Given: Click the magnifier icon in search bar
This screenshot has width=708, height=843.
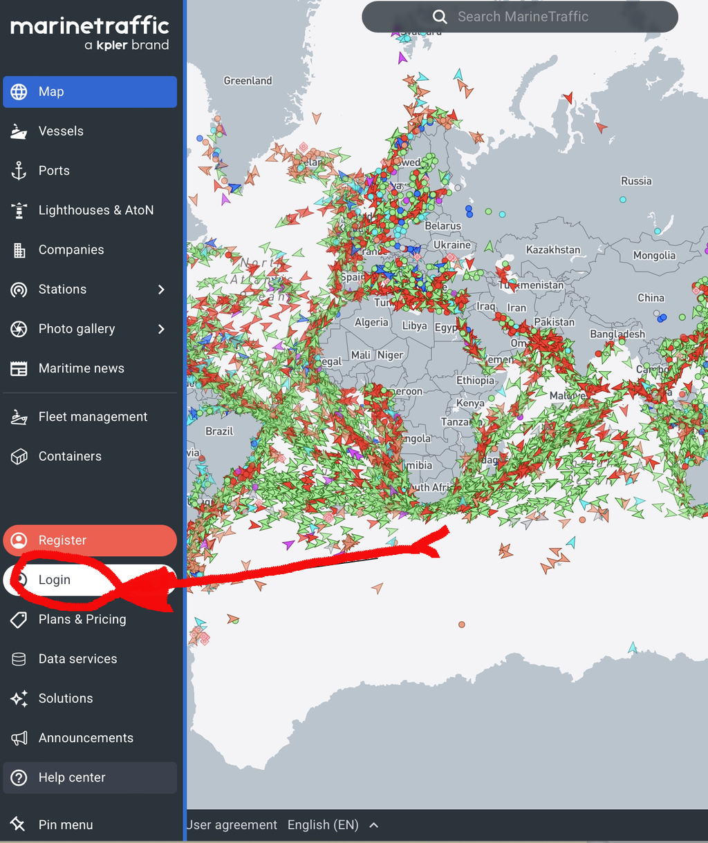Looking at the screenshot, I should (x=440, y=17).
